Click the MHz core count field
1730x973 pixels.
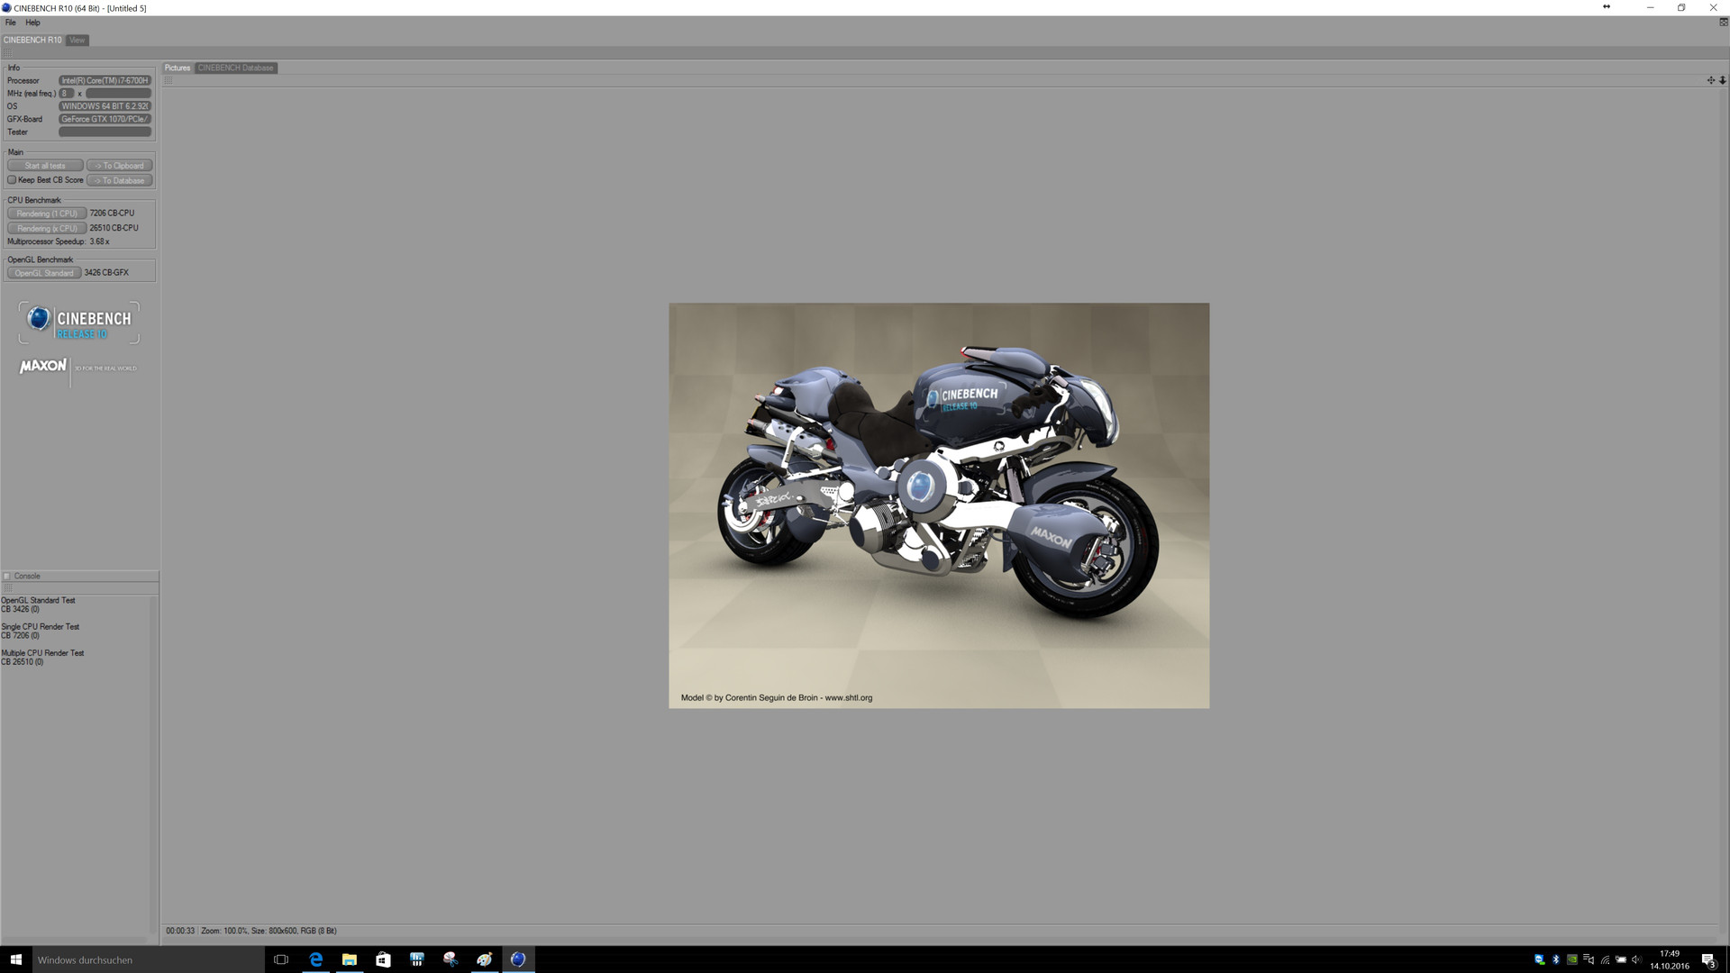[66, 93]
